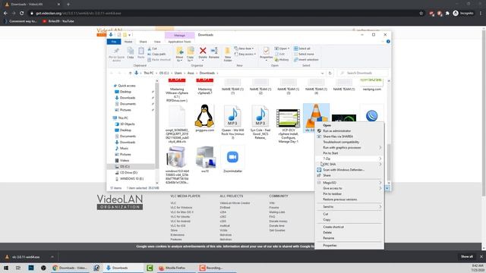Open VLC for Windows link on webpage
The width and height of the screenshot is (486, 273).
click(x=181, y=207)
